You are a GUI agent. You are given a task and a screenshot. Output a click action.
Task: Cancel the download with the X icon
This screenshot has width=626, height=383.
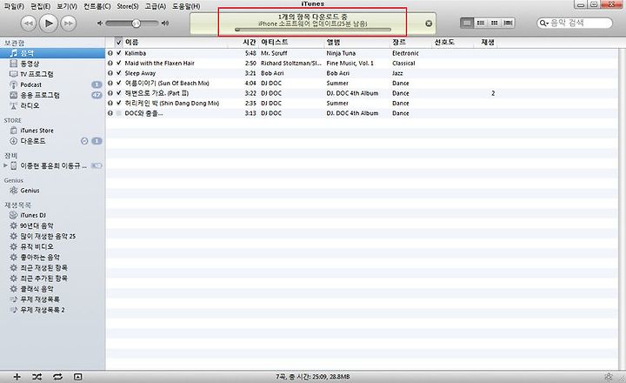point(429,24)
